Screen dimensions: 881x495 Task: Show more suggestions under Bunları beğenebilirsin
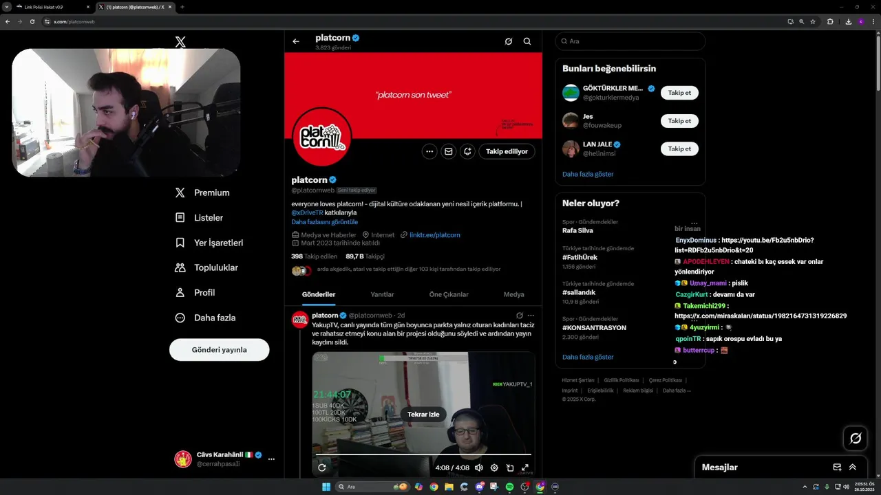[588, 174]
